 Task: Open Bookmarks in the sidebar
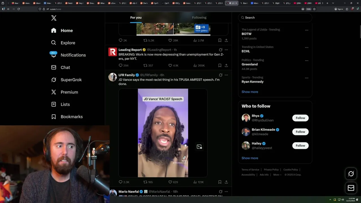(67, 117)
